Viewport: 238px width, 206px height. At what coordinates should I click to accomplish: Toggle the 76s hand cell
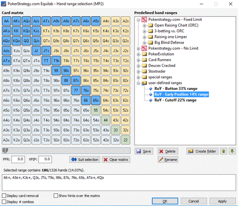(86, 90)
